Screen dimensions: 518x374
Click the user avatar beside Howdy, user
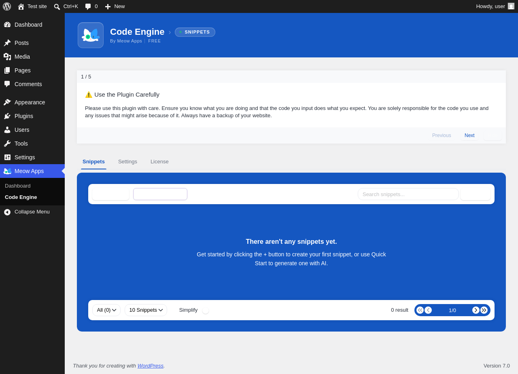click(511, 6)
